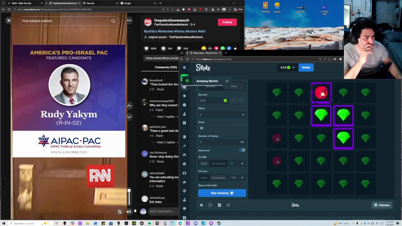Share the TikTok video to Facebook
Screen dimensions: 402x226
click(229, 48)
